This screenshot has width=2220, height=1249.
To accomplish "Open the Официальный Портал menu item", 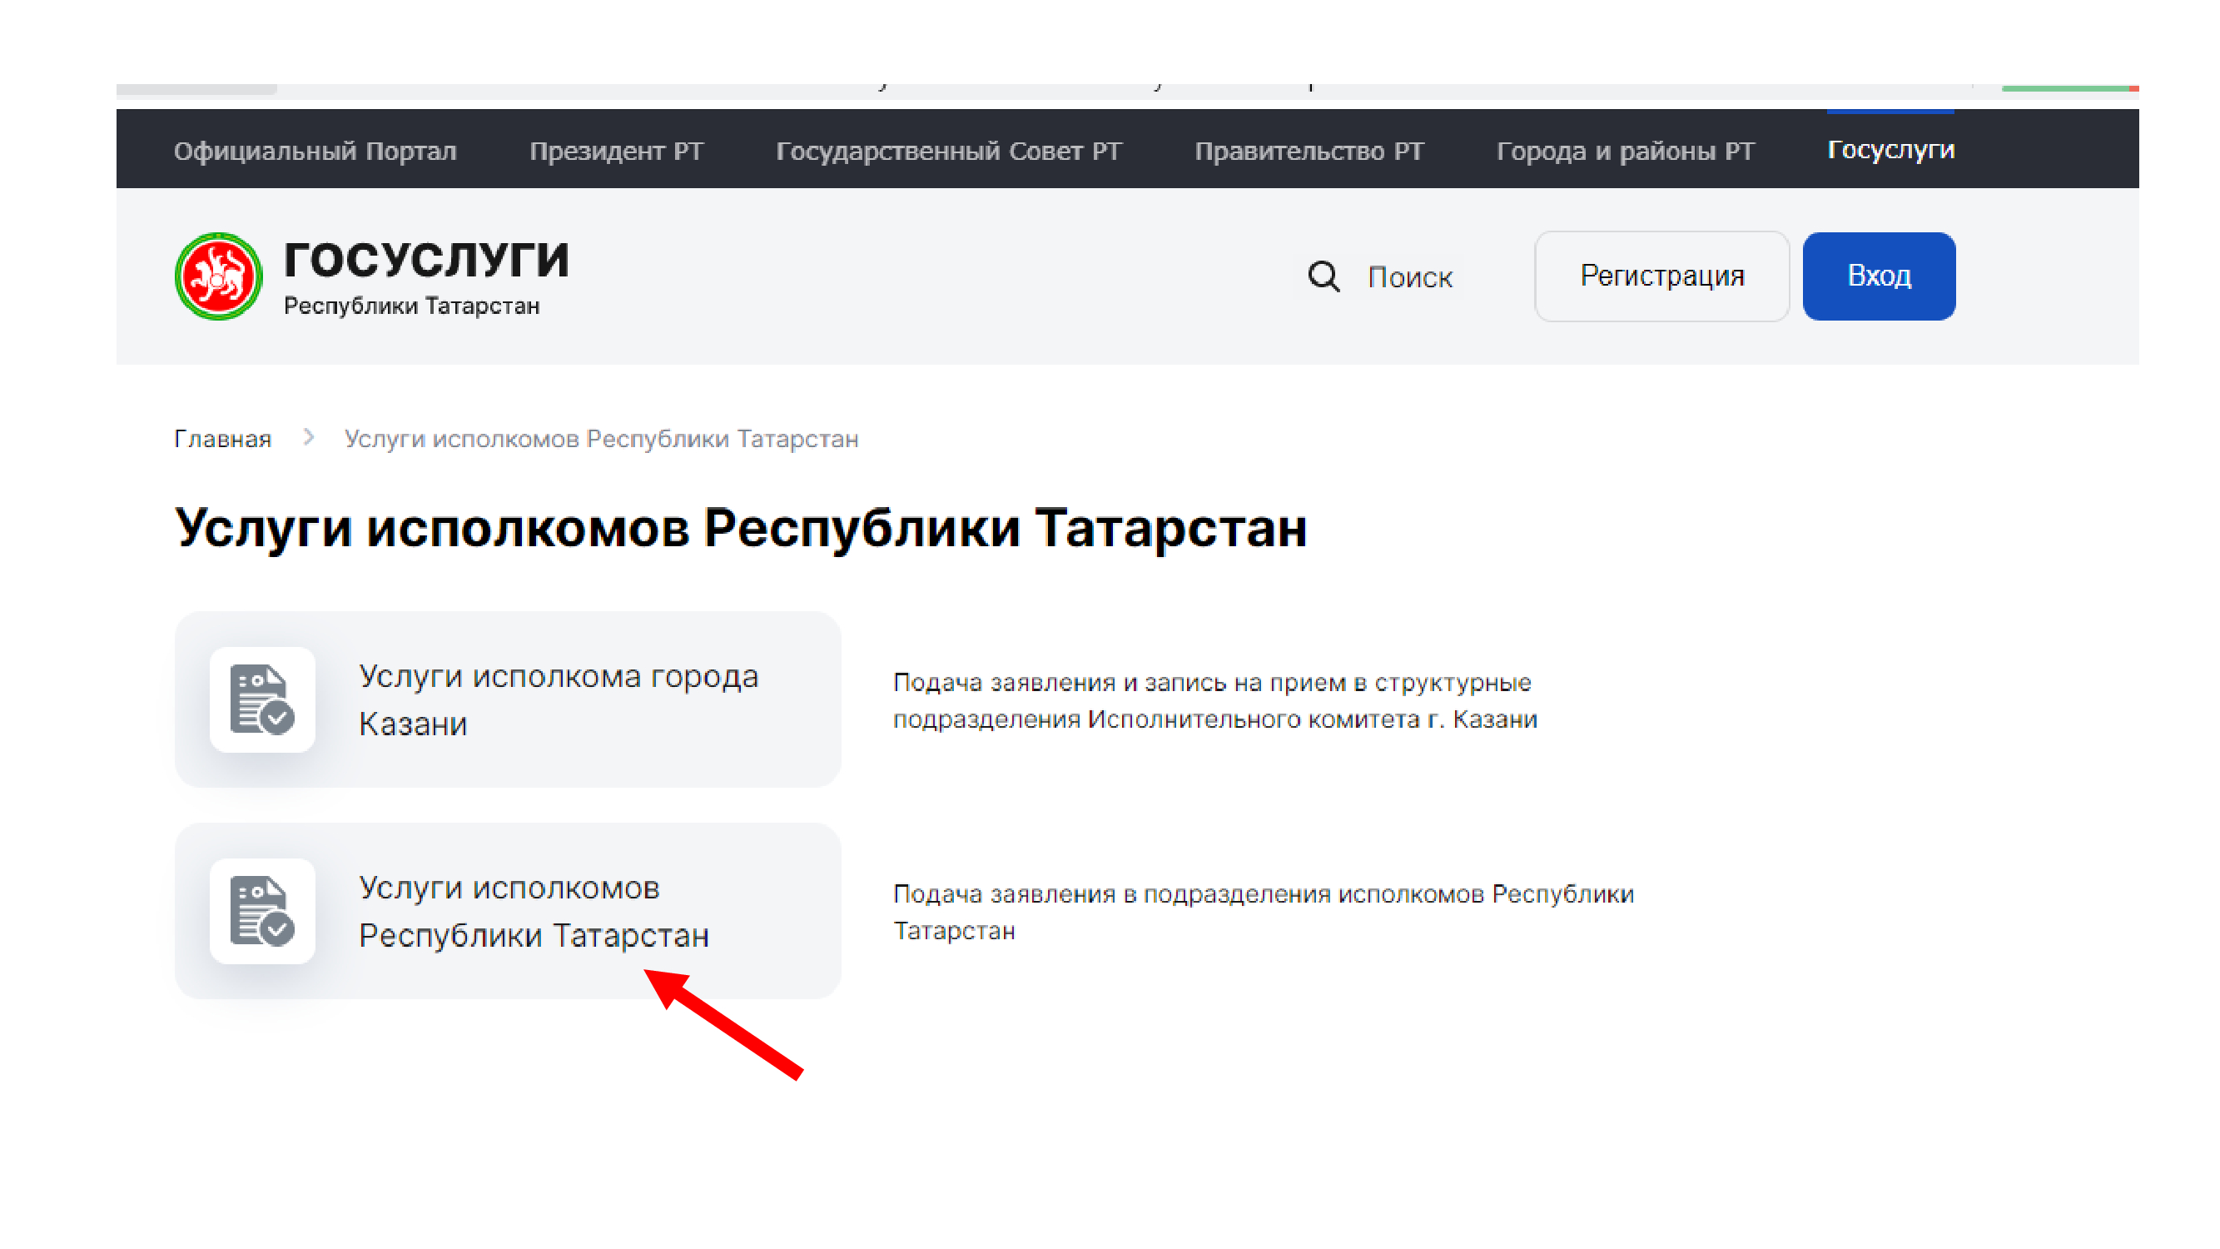I will pyautogui.click(x=315, y=151).
